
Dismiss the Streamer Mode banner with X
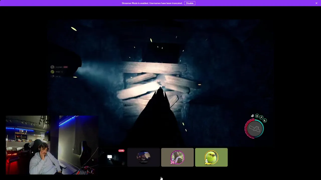316,3
